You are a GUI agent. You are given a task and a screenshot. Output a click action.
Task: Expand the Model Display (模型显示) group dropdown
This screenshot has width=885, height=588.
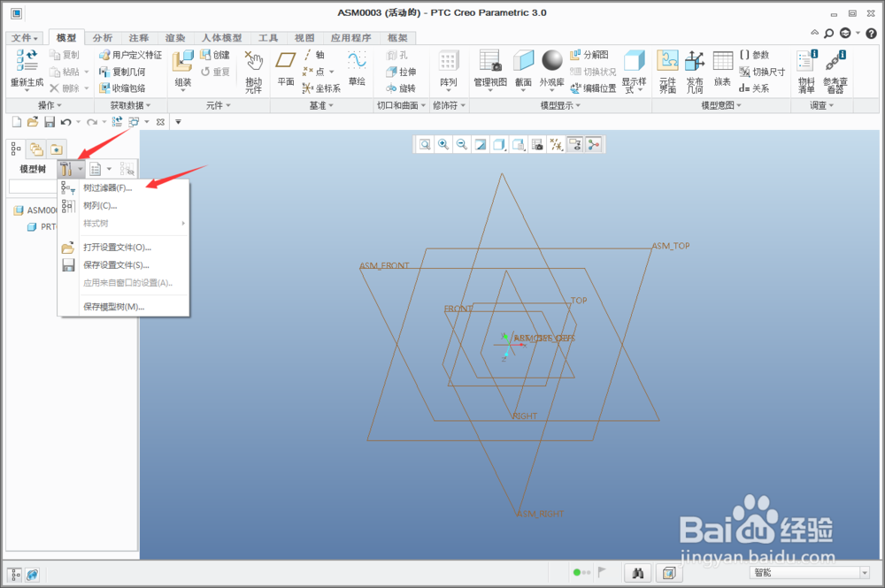pos(560,105)
